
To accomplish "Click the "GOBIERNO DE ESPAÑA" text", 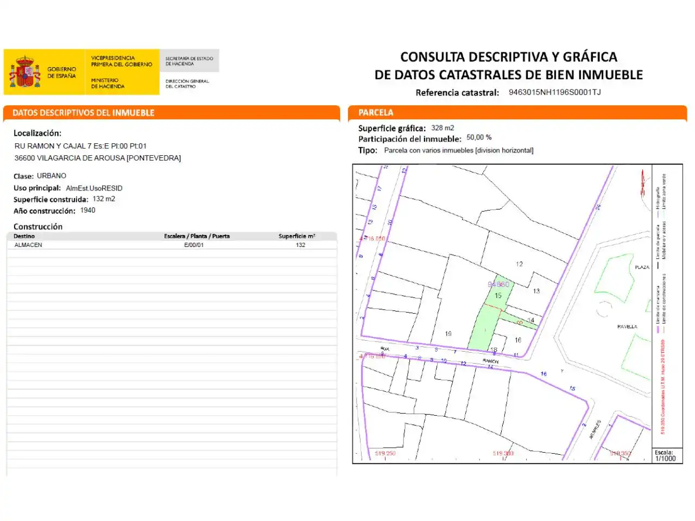I will (x=61, y=73).
